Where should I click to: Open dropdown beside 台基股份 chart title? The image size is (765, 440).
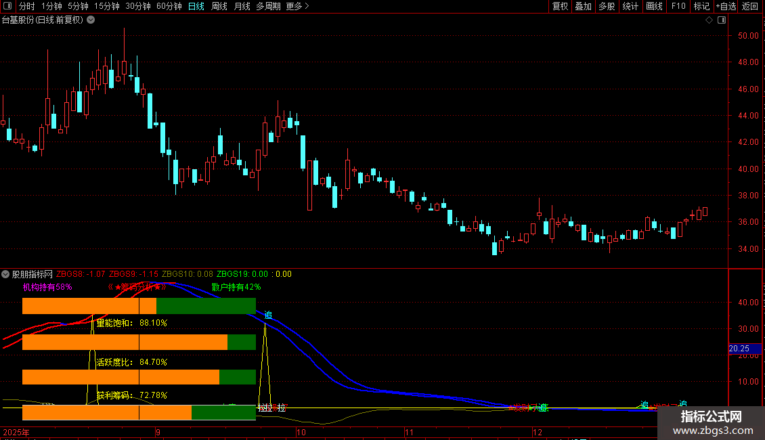click(x=91, y=20)
